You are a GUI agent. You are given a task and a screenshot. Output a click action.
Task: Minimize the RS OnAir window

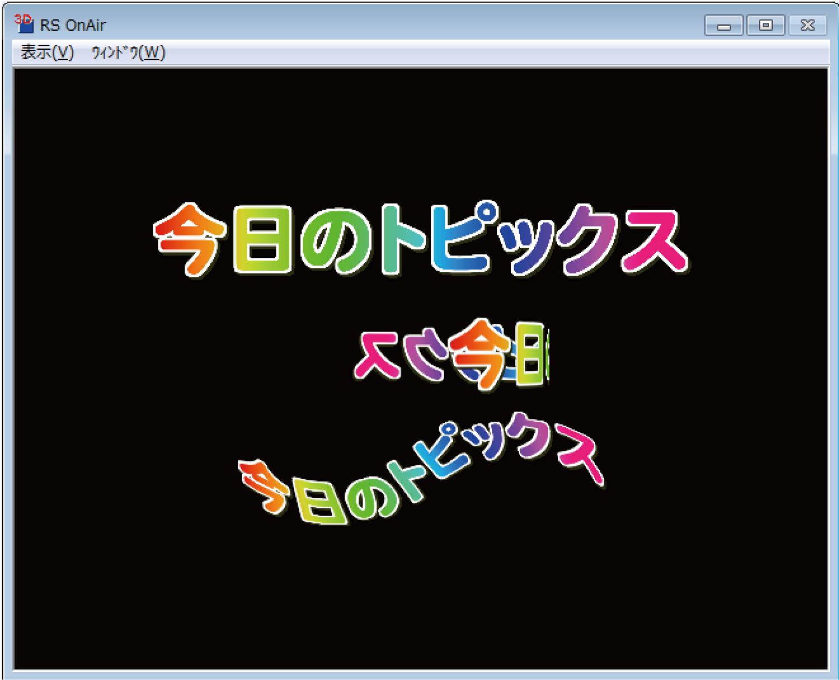pyautogui.click(x=724, y=25)
